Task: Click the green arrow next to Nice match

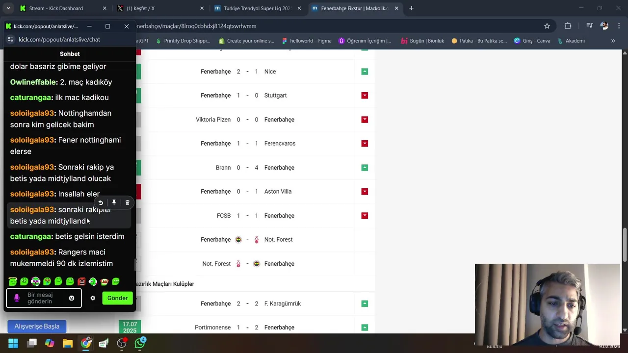Action: coord(365,72)
